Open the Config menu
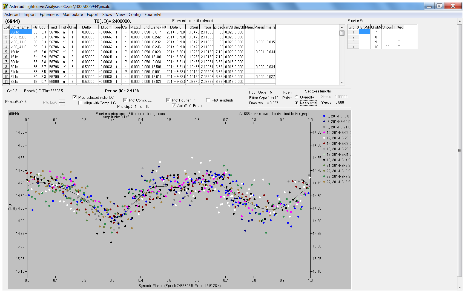Viewport: 465px width, 293px height. [x=134, y=15]
